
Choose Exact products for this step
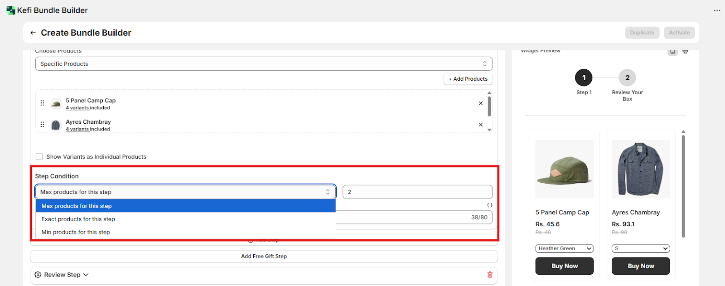tap(78, 219)
